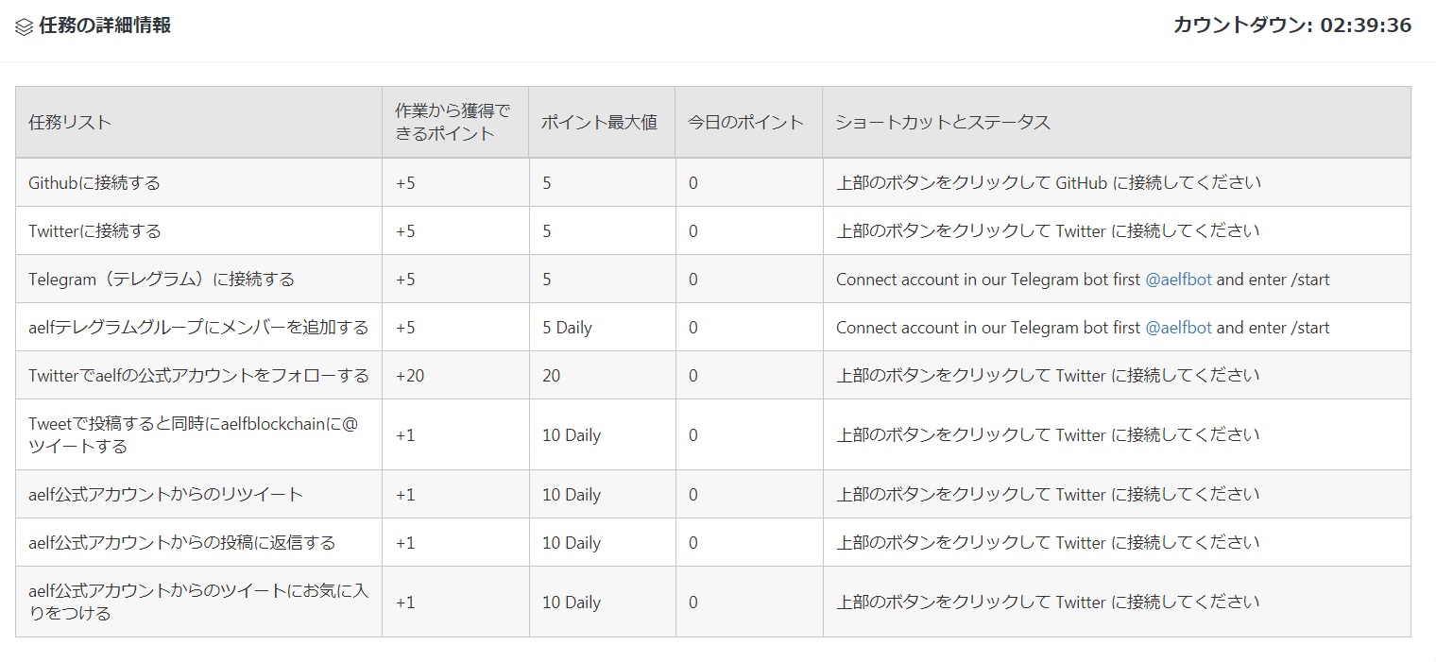Select the aelfテレグラムグループにメンバーを追加する task
This screenshot has height=662, width=1436.
pyautogui.click(x=198, y=328)
